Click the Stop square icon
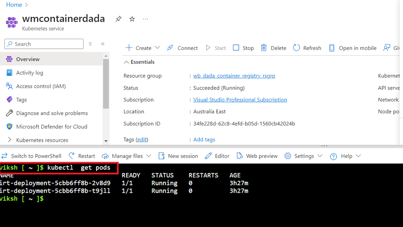403x227 pixels. [236, 48]
